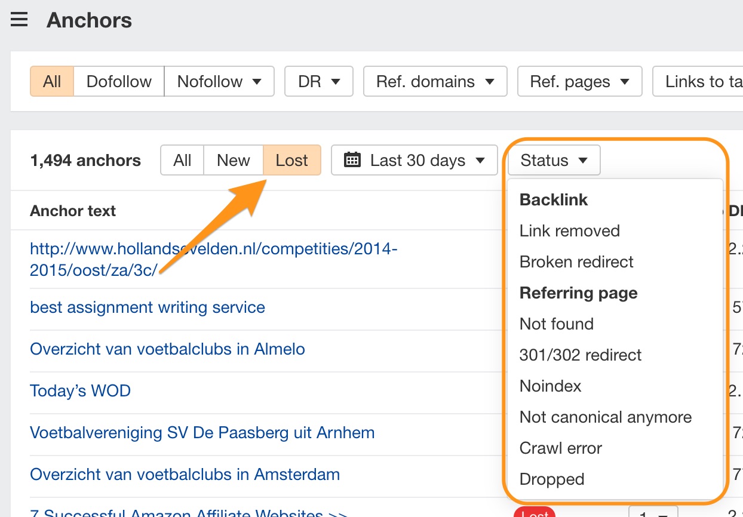743x517 pixels.
Task: Select the All link-type filter
Action: click(x=52, y=81)
